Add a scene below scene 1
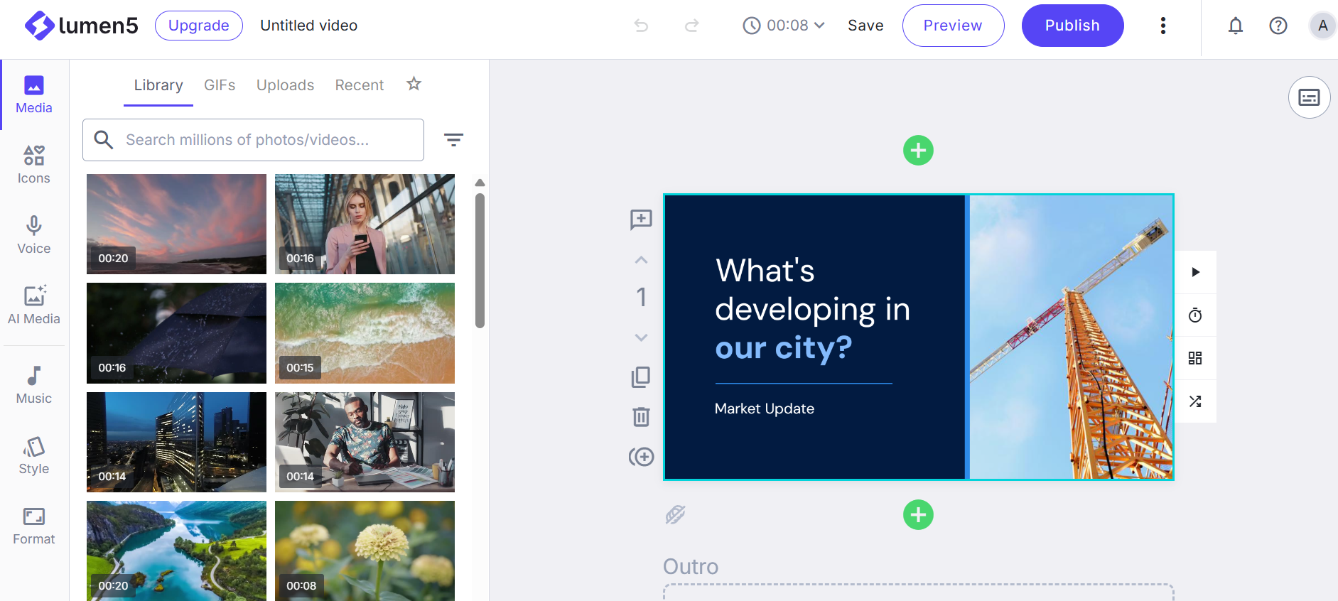Screen dimensions: 1338x601 pos(918,515)
